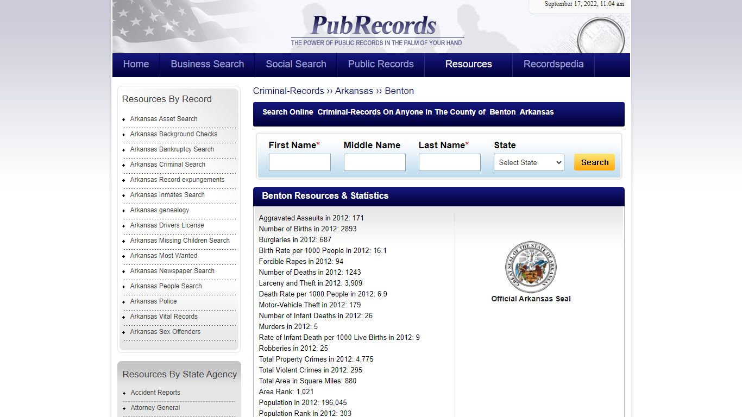The image size is (742, 417).
Task: Open Arkansas Newspaper Search link
Action: (x=172, y=271)
